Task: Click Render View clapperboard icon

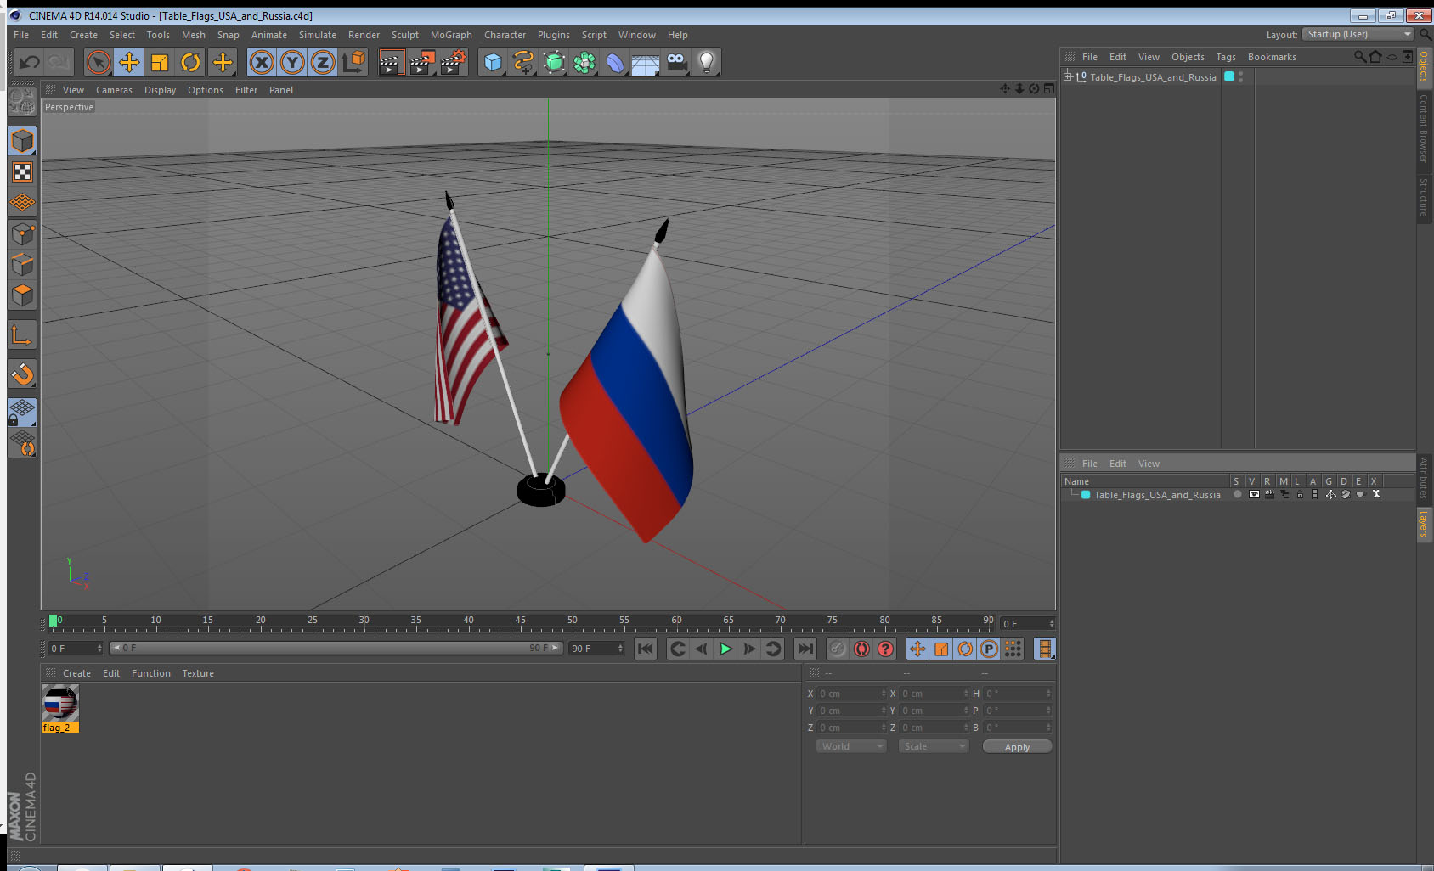Action: (x=391, y=62)
